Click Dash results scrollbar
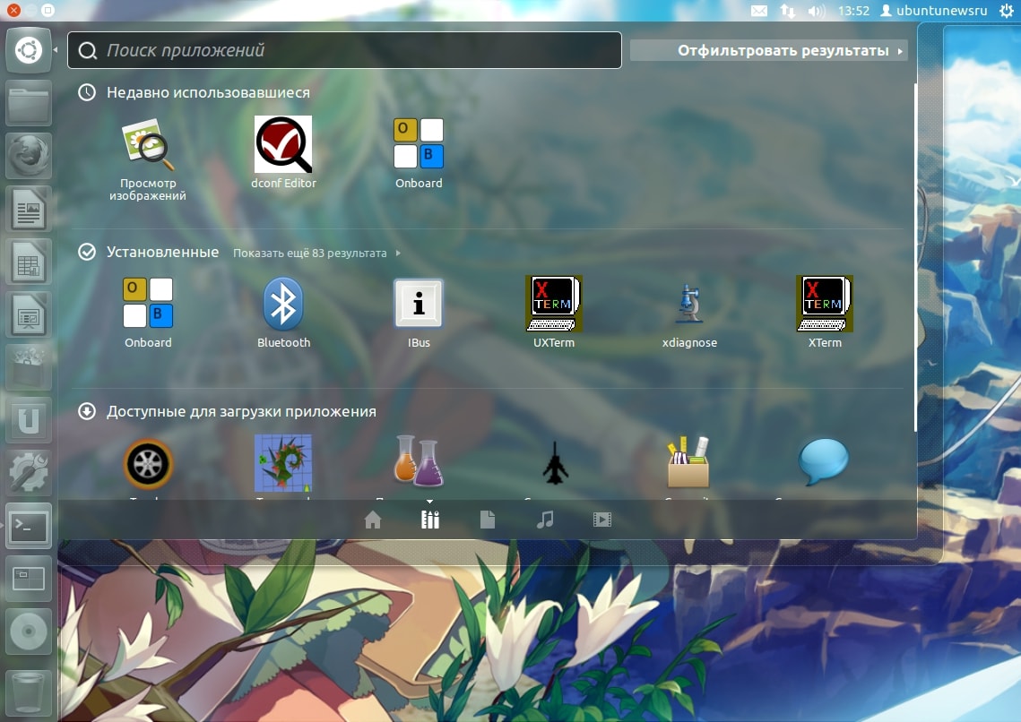1021x722 pixels. click(x=915, y=257)
